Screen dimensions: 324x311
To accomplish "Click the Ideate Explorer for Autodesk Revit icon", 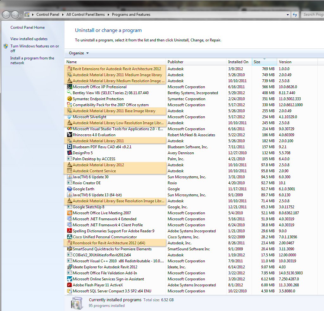I will pyautogui.click(x=70, y=267).
